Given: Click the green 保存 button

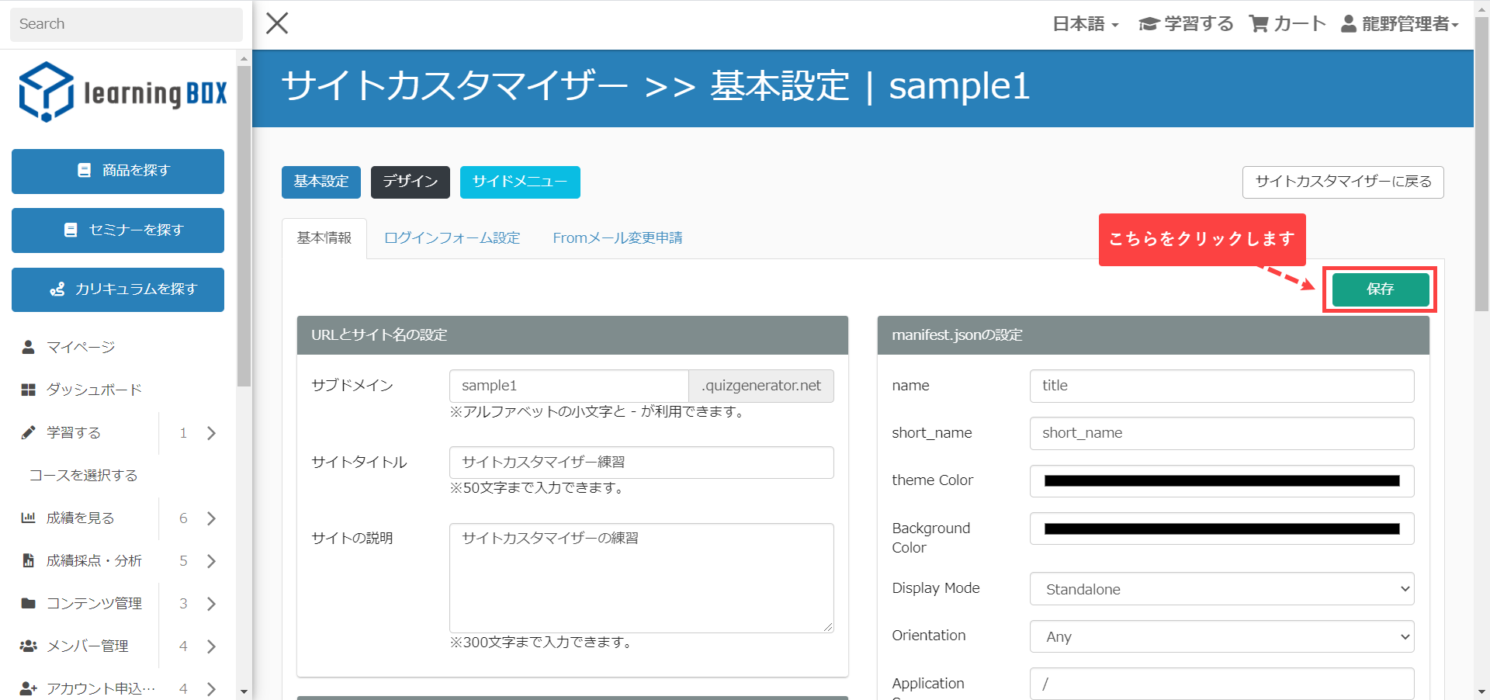Looking at the screenshot, I should click(x=1380, y=289).
